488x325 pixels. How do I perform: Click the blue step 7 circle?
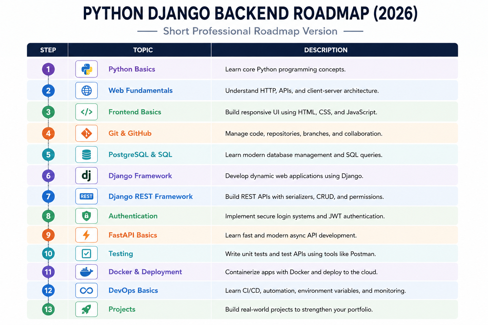tap(48, 196)
